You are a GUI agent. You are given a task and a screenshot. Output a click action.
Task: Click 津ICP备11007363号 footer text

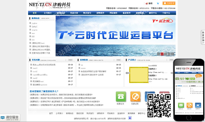pos(98,119)
